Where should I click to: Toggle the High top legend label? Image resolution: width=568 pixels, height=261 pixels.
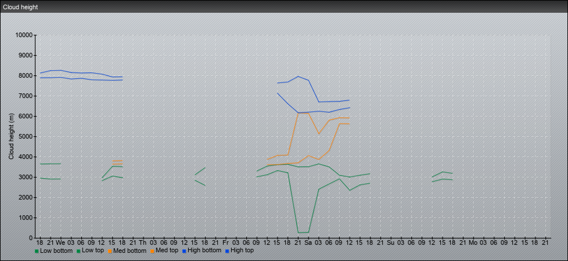(x=242, y=250)
